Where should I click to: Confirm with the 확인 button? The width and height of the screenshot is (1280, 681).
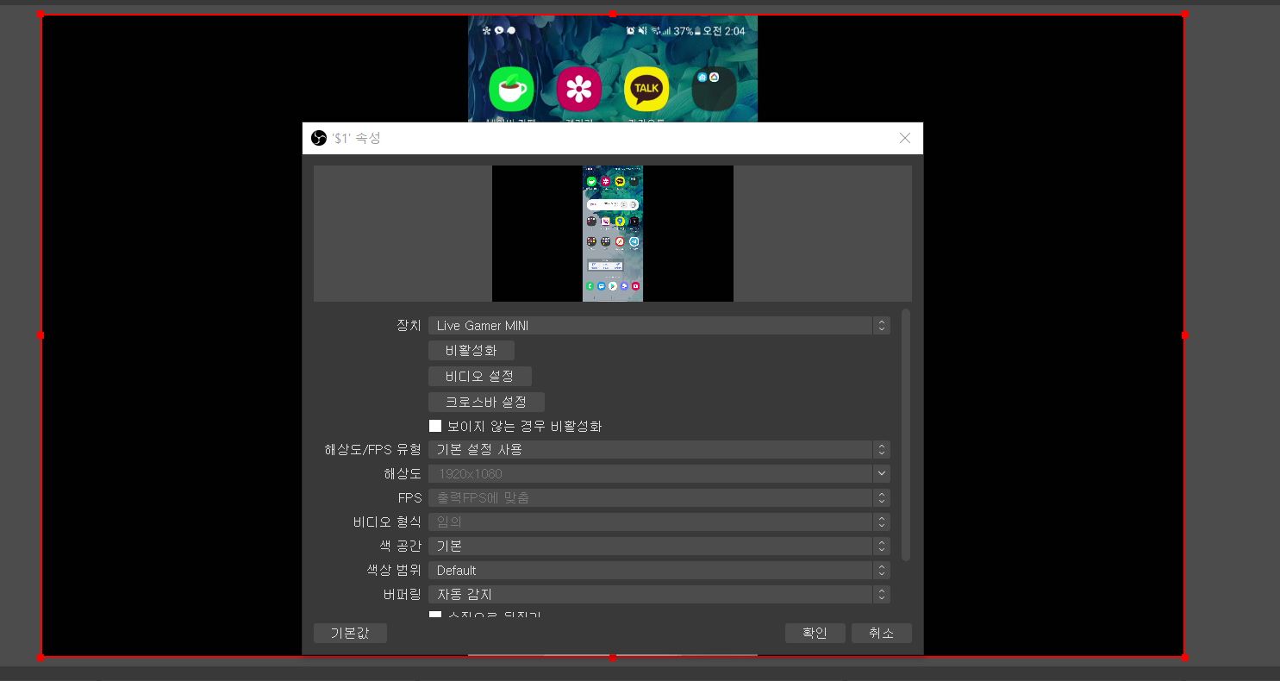tap(815, 633)
